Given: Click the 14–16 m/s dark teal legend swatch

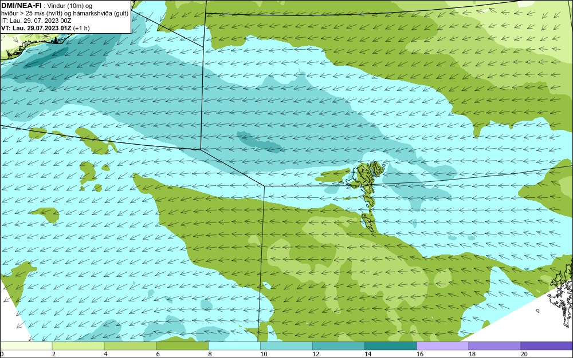Looking at the screenshot, I should click(391, 346).
